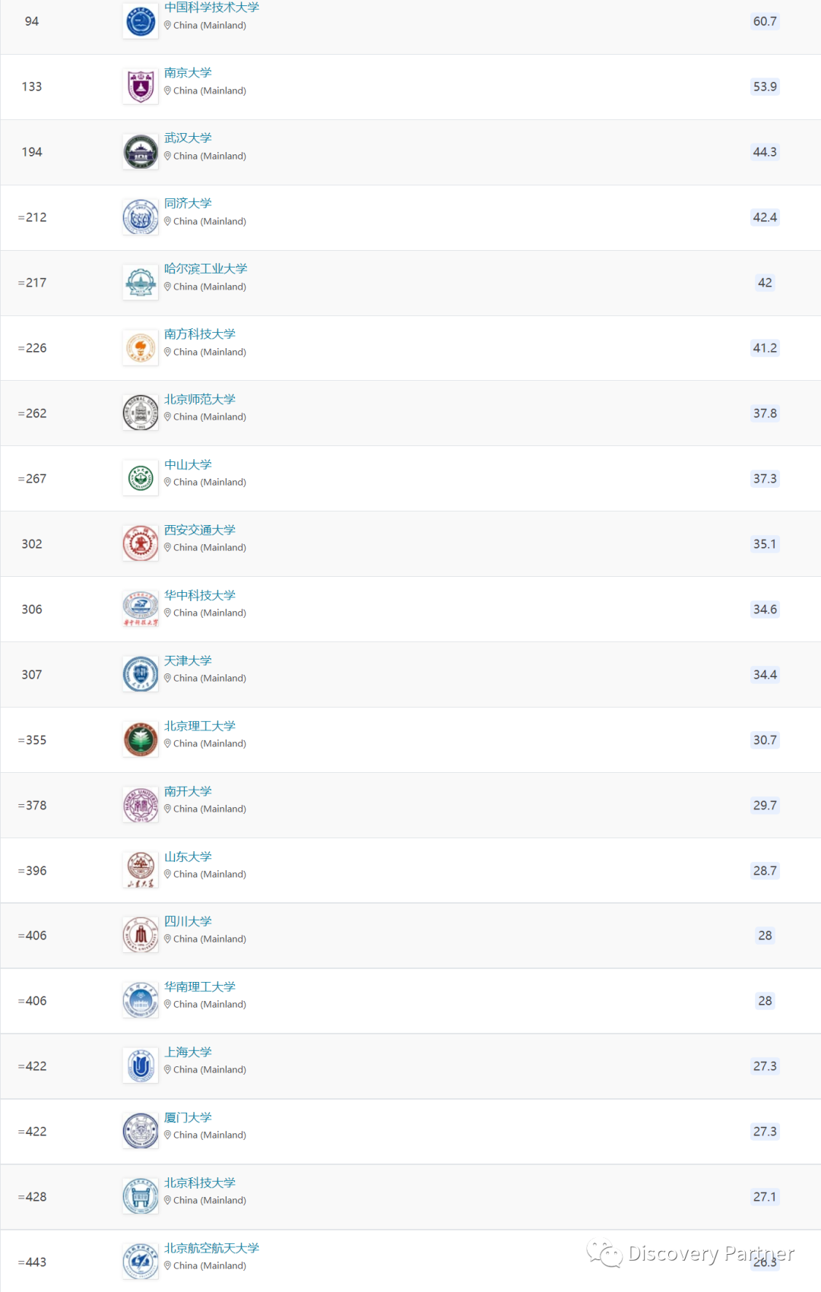Click the 北京师范大学 emblem

coord(141,413)
